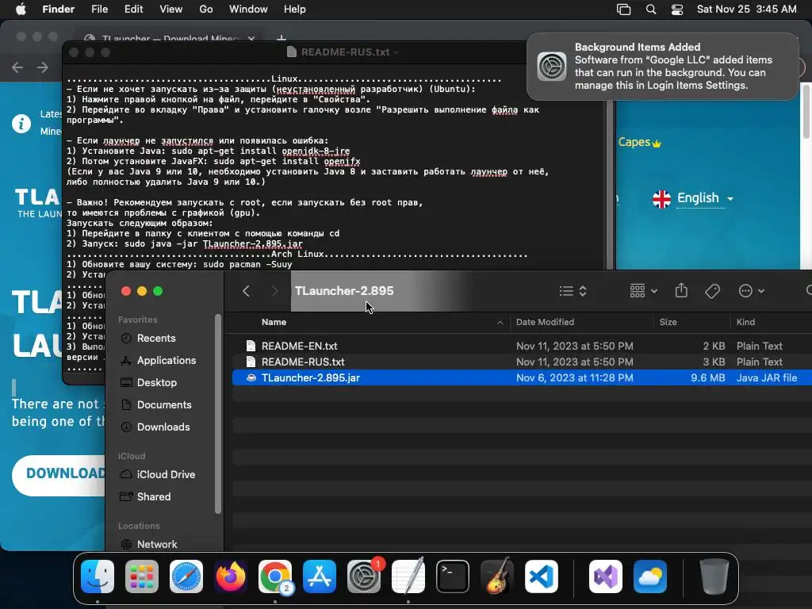Open the Window menu
This screenshot has width=812, height=609.
pos(248,10)
